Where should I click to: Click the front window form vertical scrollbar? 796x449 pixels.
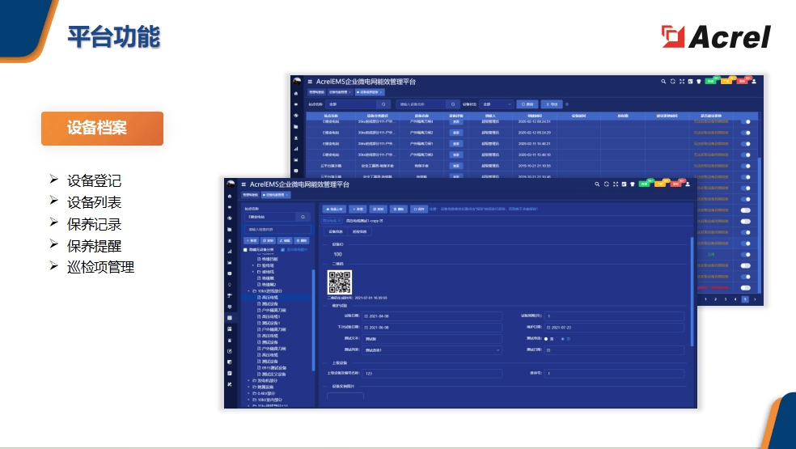(692, 292)
